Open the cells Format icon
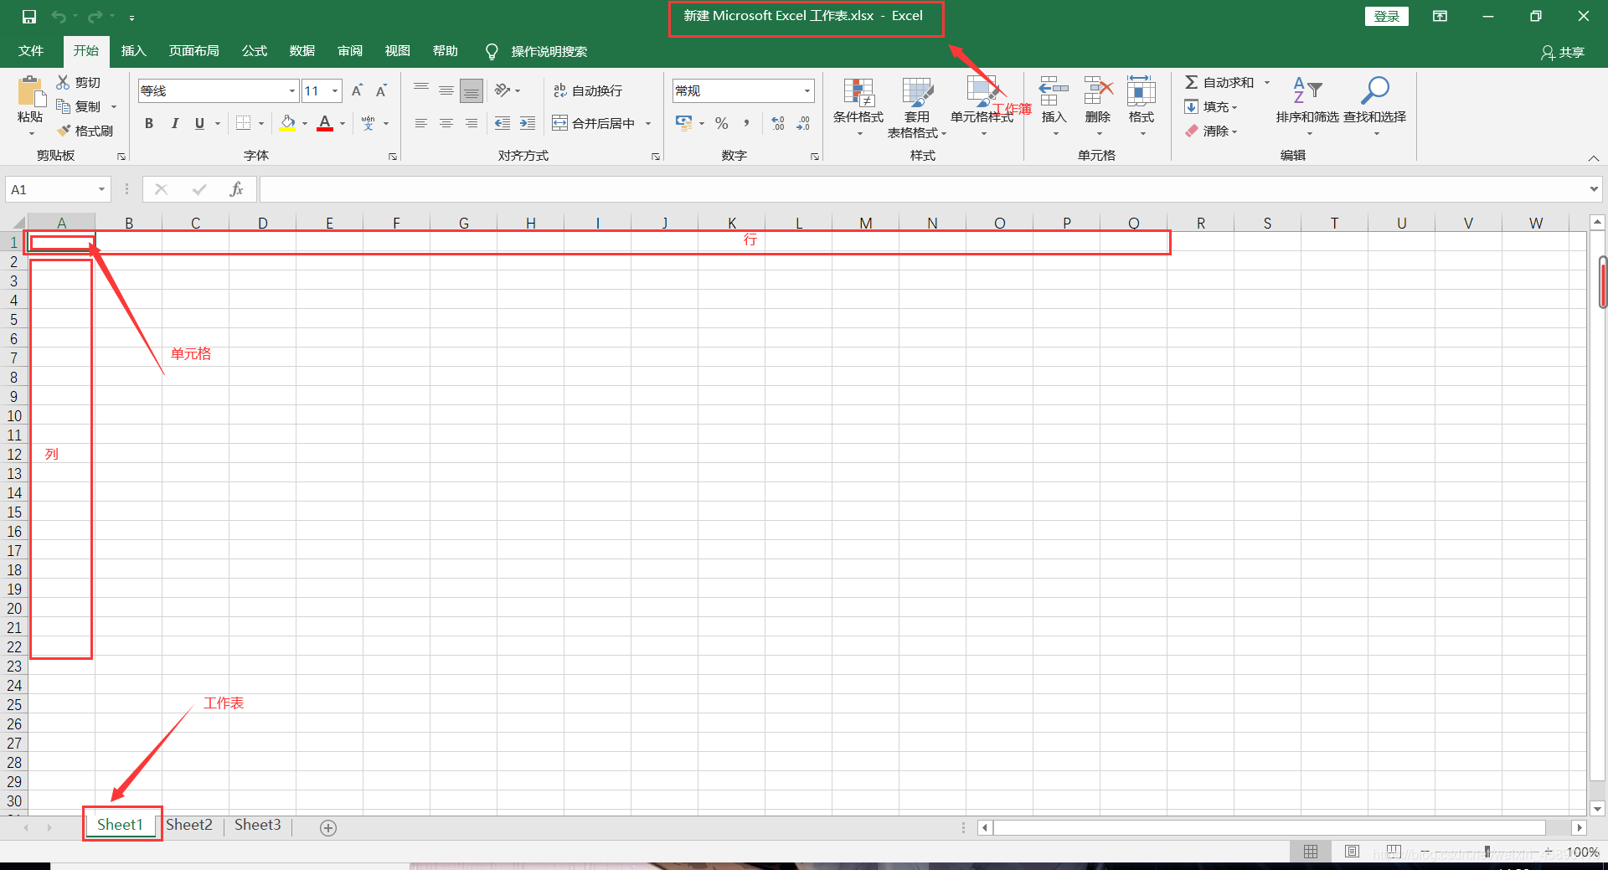Viewport: 1608px width, 870px height. [x=1142, y=90]
